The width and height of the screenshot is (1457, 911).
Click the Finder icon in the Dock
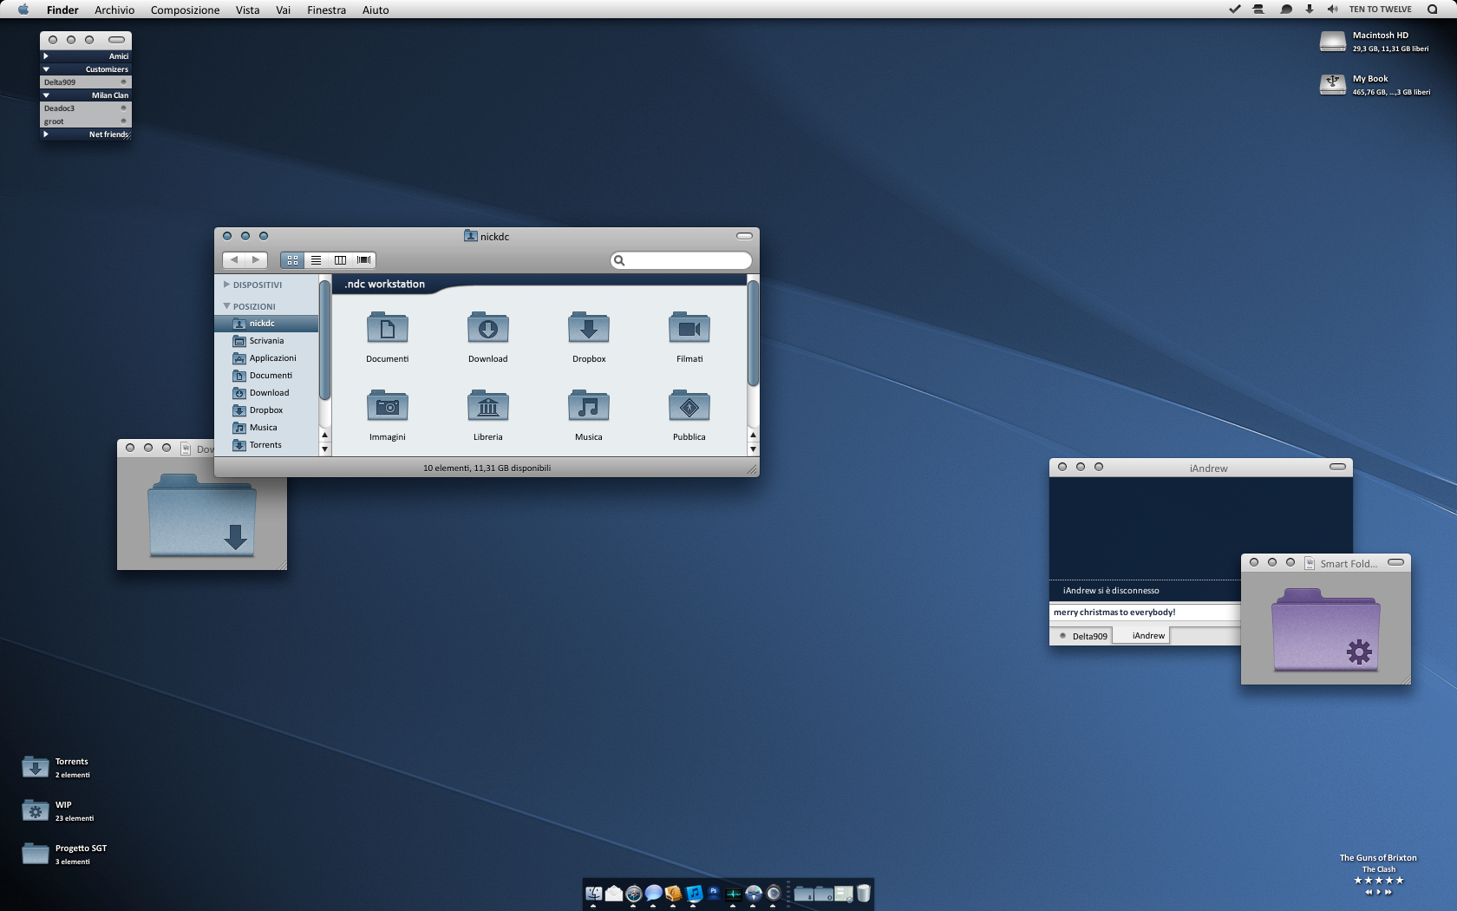coord(594,893)
